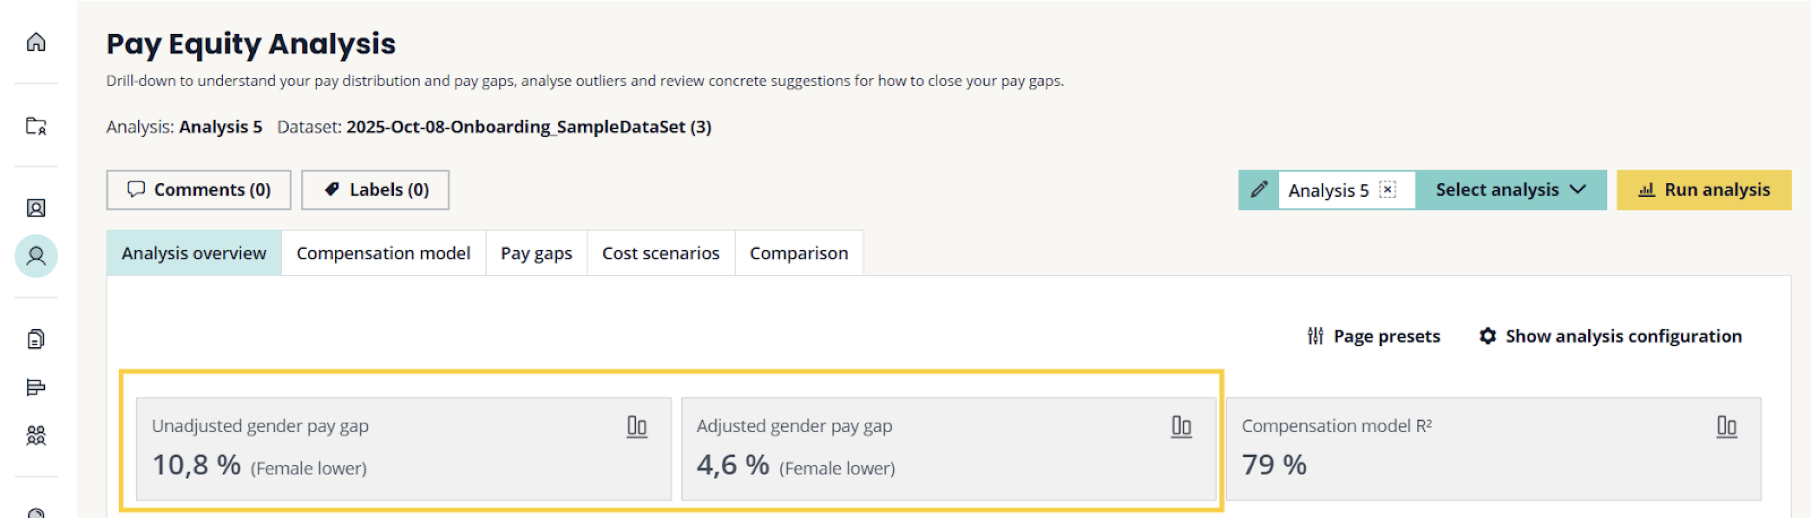Open the Pay gaps tab
This screenshot has width=1811, height=518.
(536, 253)
